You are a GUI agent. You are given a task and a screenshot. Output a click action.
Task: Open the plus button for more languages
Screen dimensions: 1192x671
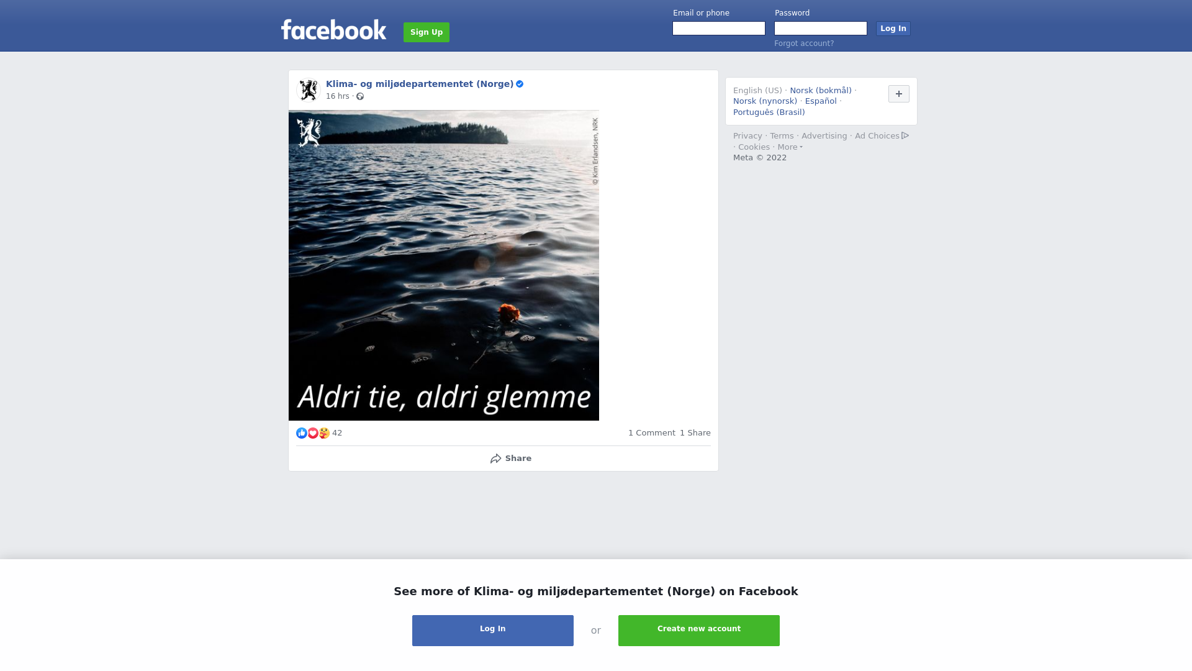(899, 94)
